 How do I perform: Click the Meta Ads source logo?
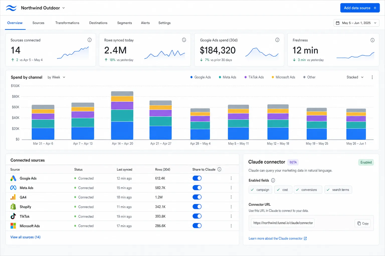pos(13,188)
